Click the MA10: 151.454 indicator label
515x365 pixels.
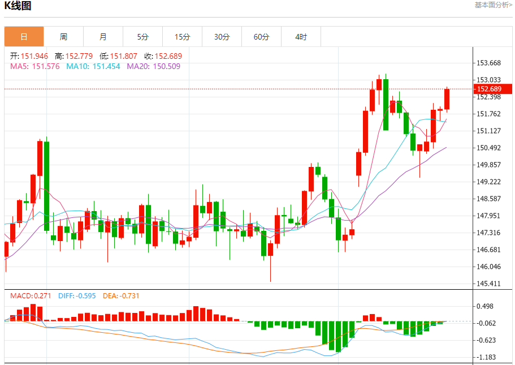point(93,66)
